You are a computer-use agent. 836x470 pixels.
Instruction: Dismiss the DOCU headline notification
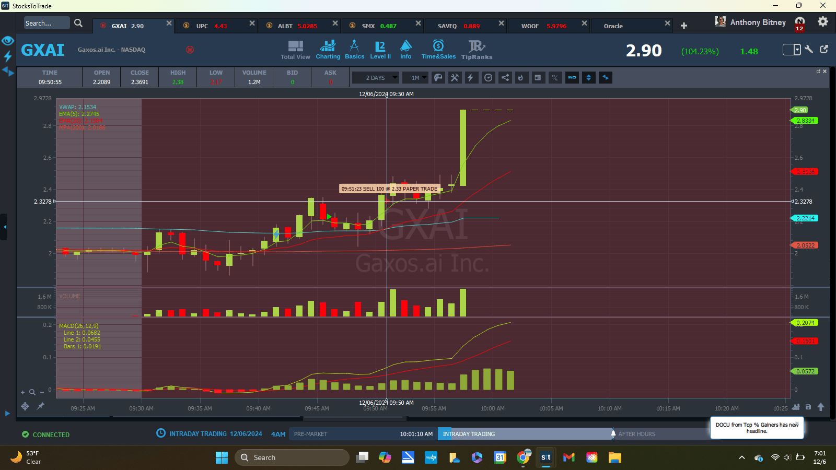pyautogui.click(x=797, y=423)
